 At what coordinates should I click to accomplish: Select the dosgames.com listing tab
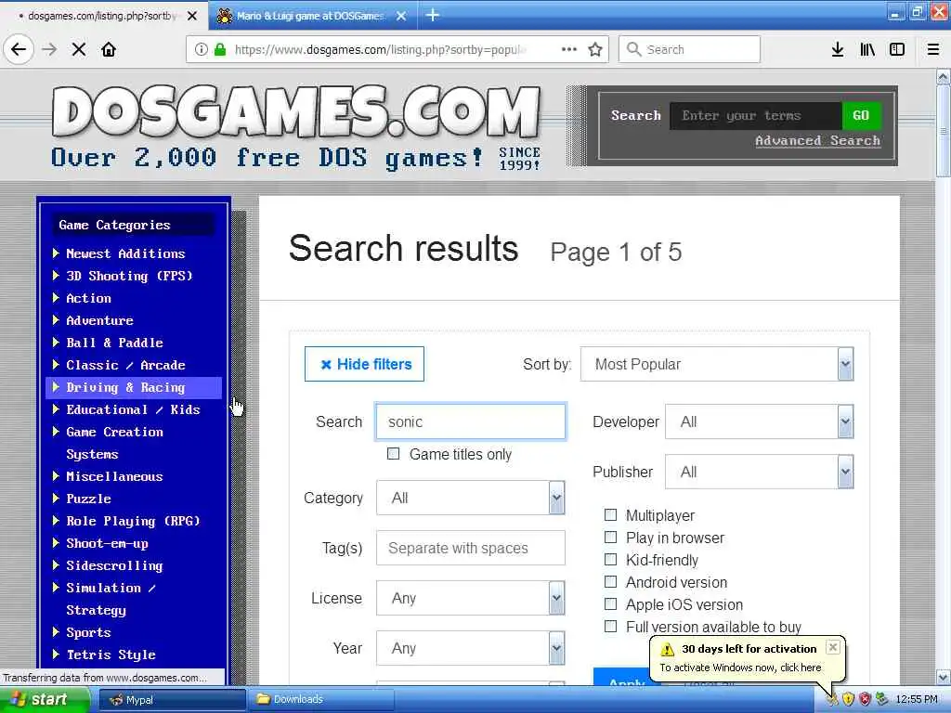[104, 16]
